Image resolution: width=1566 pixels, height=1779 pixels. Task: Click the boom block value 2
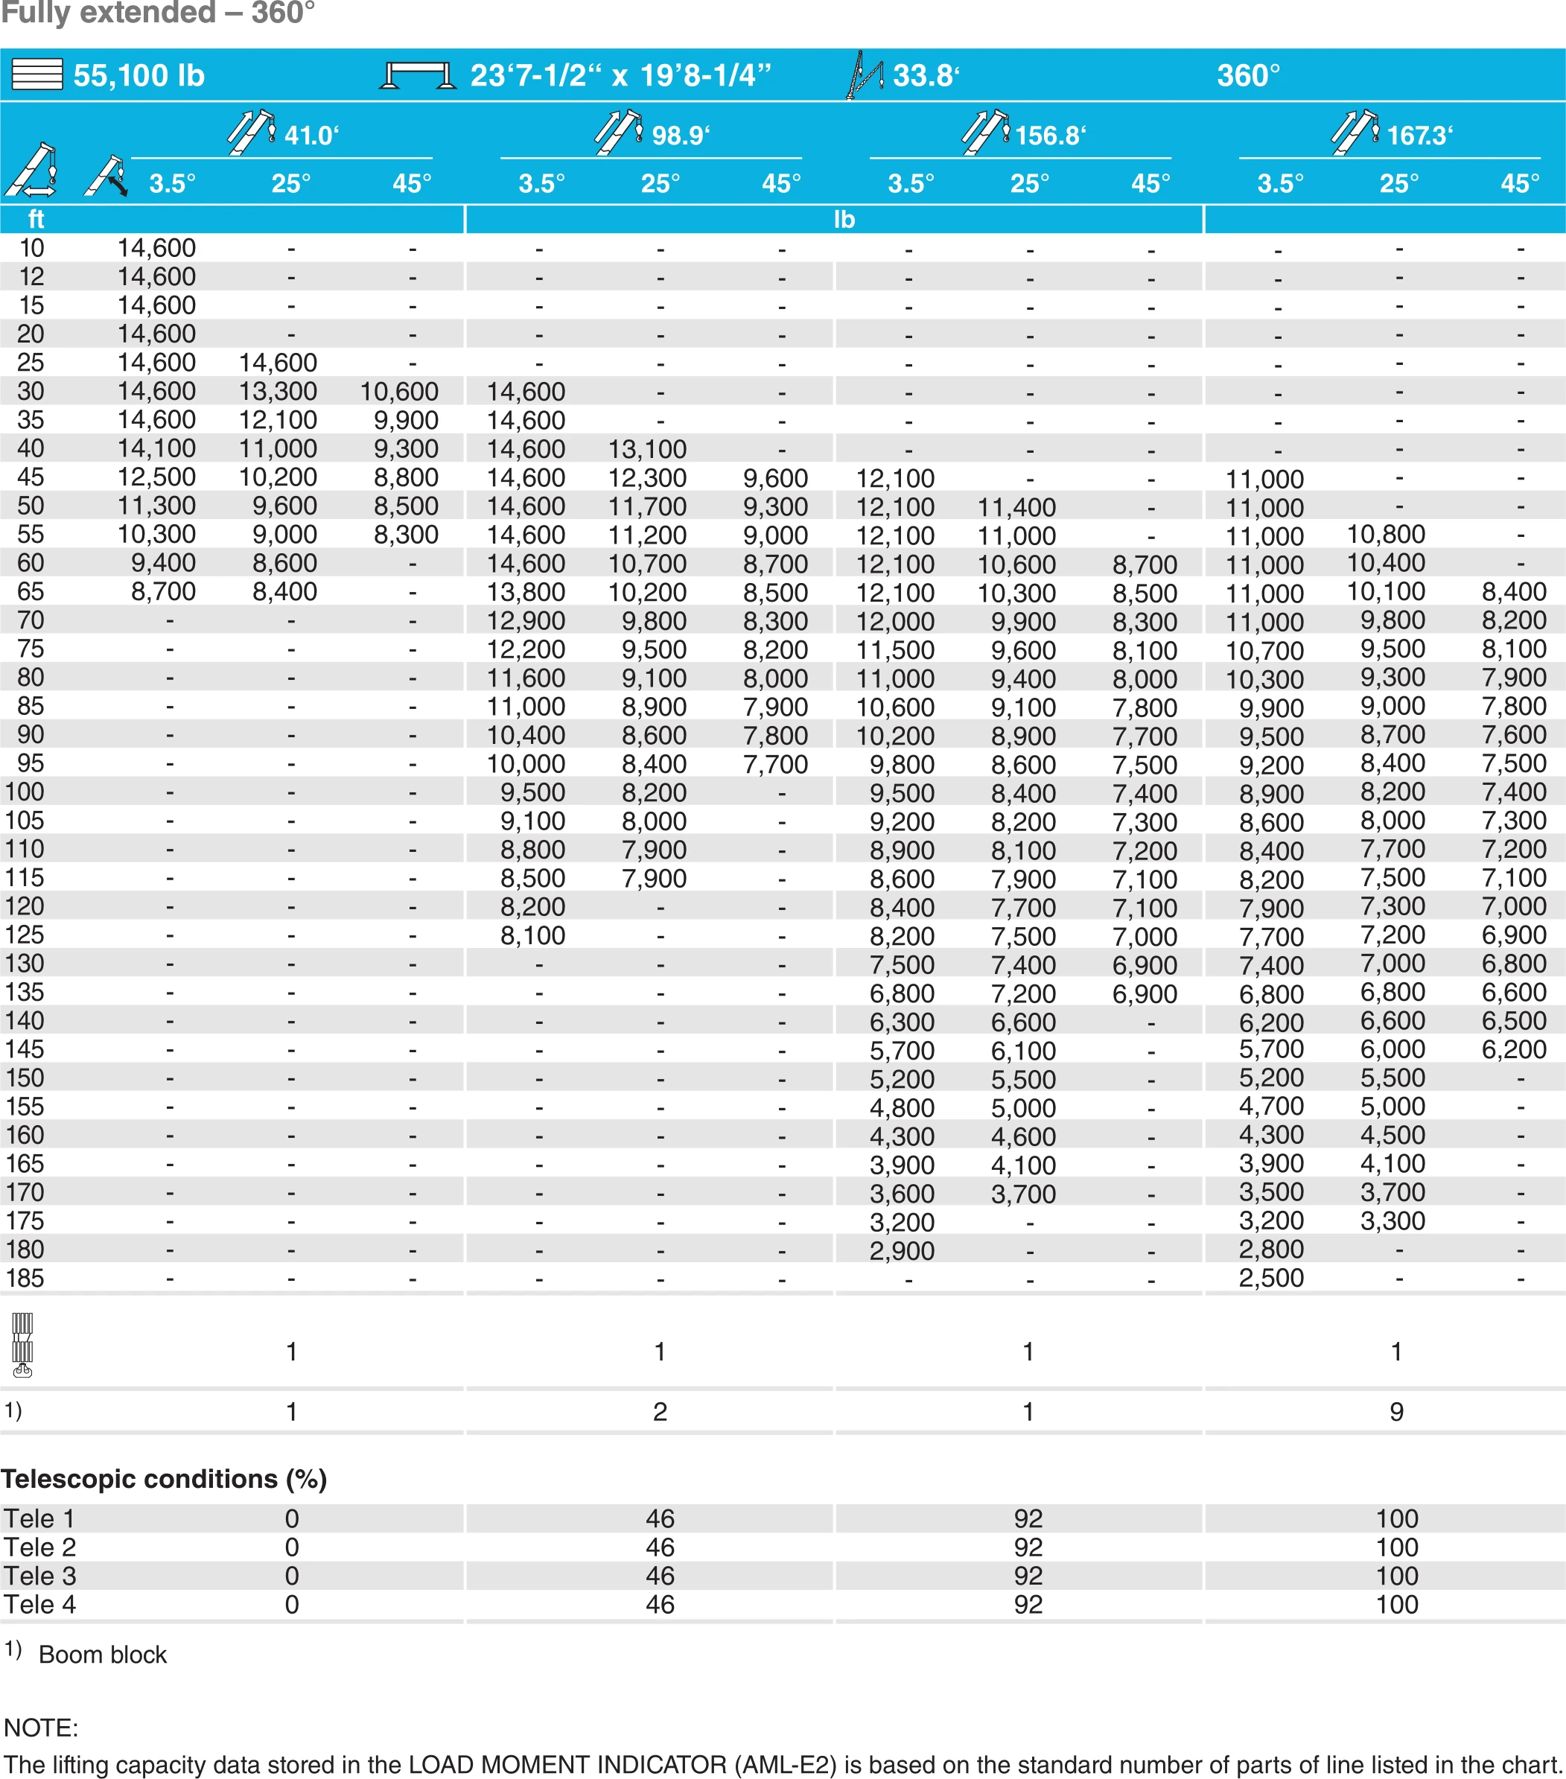coord(660,1412)
